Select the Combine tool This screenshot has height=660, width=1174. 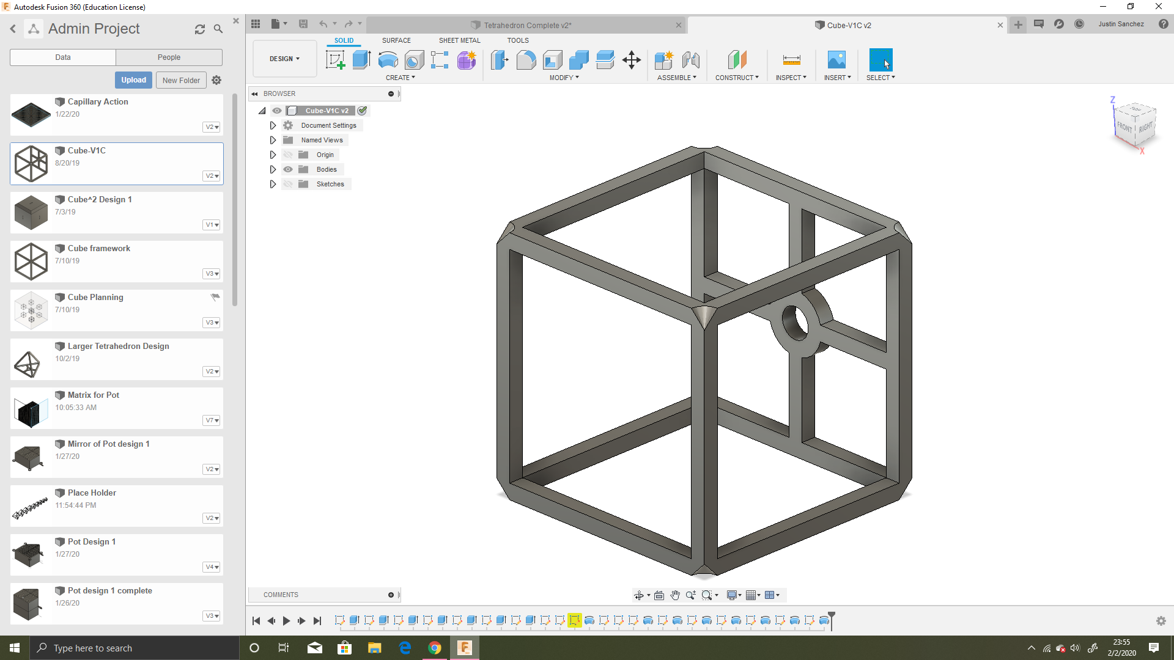(x=578, y=60)
